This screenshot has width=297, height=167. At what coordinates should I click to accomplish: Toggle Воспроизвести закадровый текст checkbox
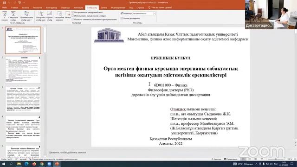(72, 13)
